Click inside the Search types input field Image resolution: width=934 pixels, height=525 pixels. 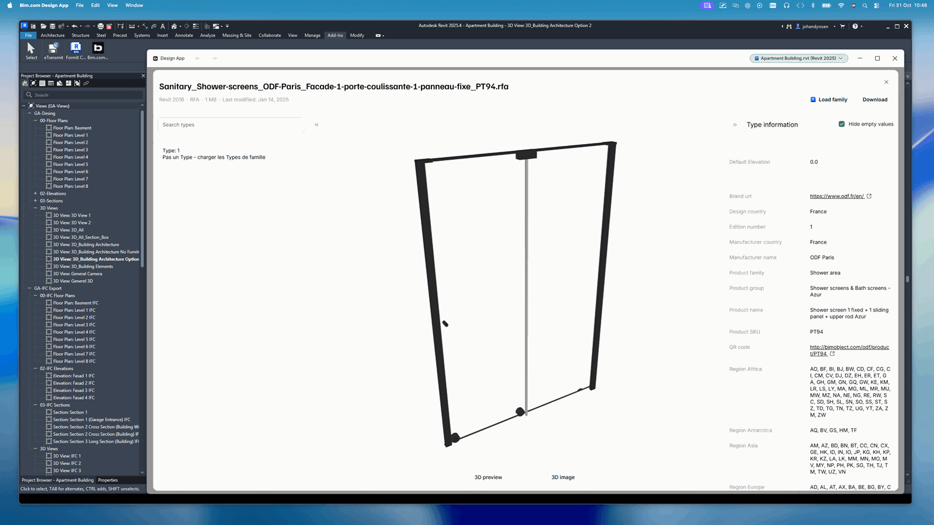(231, 124)
